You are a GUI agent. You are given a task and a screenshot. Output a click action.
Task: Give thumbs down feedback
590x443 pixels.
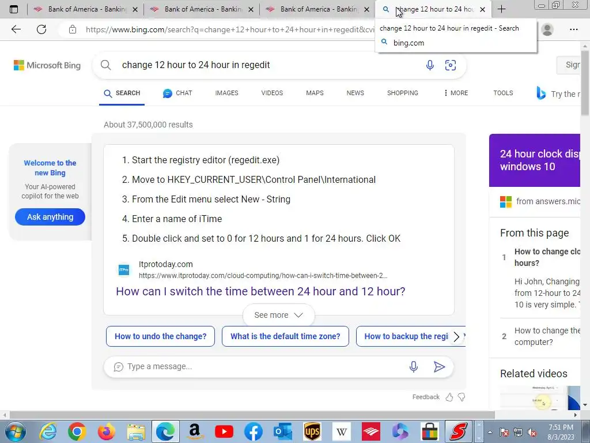(x=462, y=397)
